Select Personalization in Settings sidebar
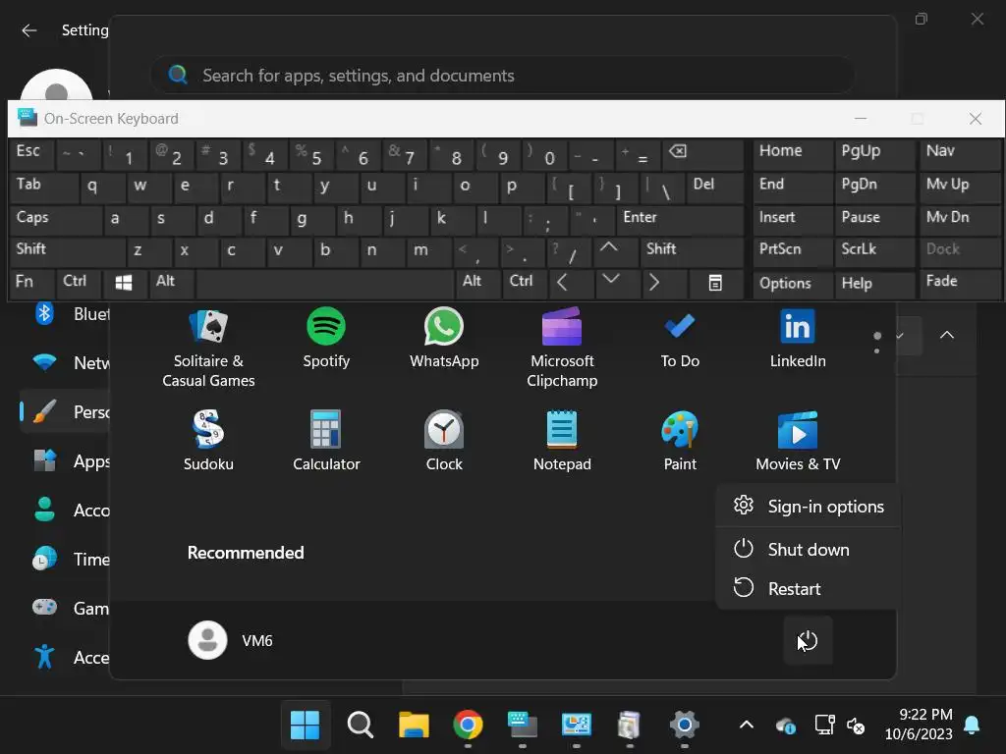This screenshot has height=754, width=1006. [x=67, y=411]
